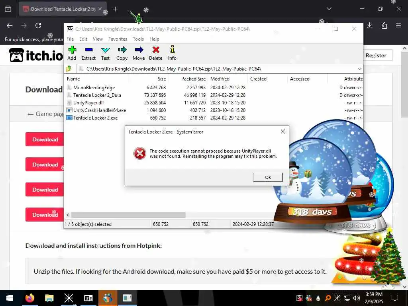Sort file list by Packed Size column
Viewport: 408px width, 306px height.
click(x=188, y=79)
